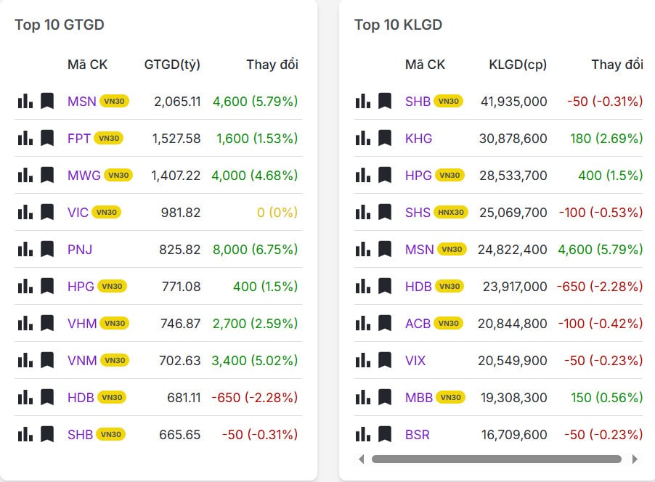Open the chart icon for KHG
This screenshot has width=655, height=482.
click(362, 138)
